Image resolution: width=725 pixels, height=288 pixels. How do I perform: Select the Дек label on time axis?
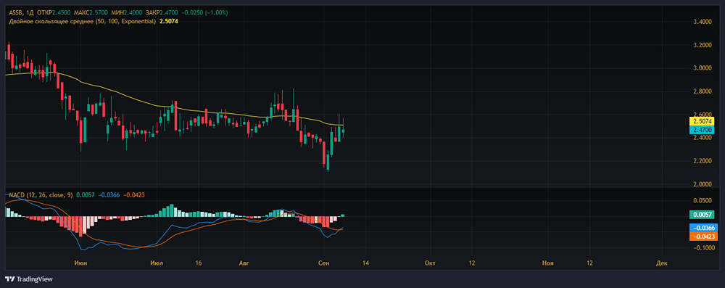click(x=662, y=263)
